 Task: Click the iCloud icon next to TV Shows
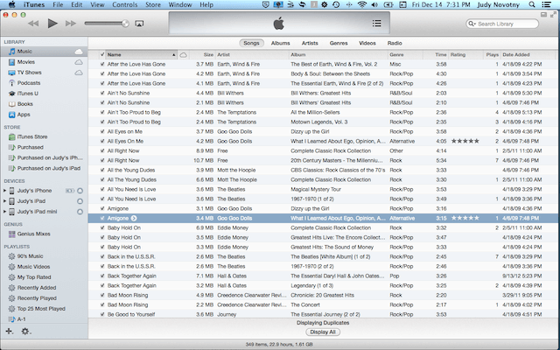coord(79,73)
